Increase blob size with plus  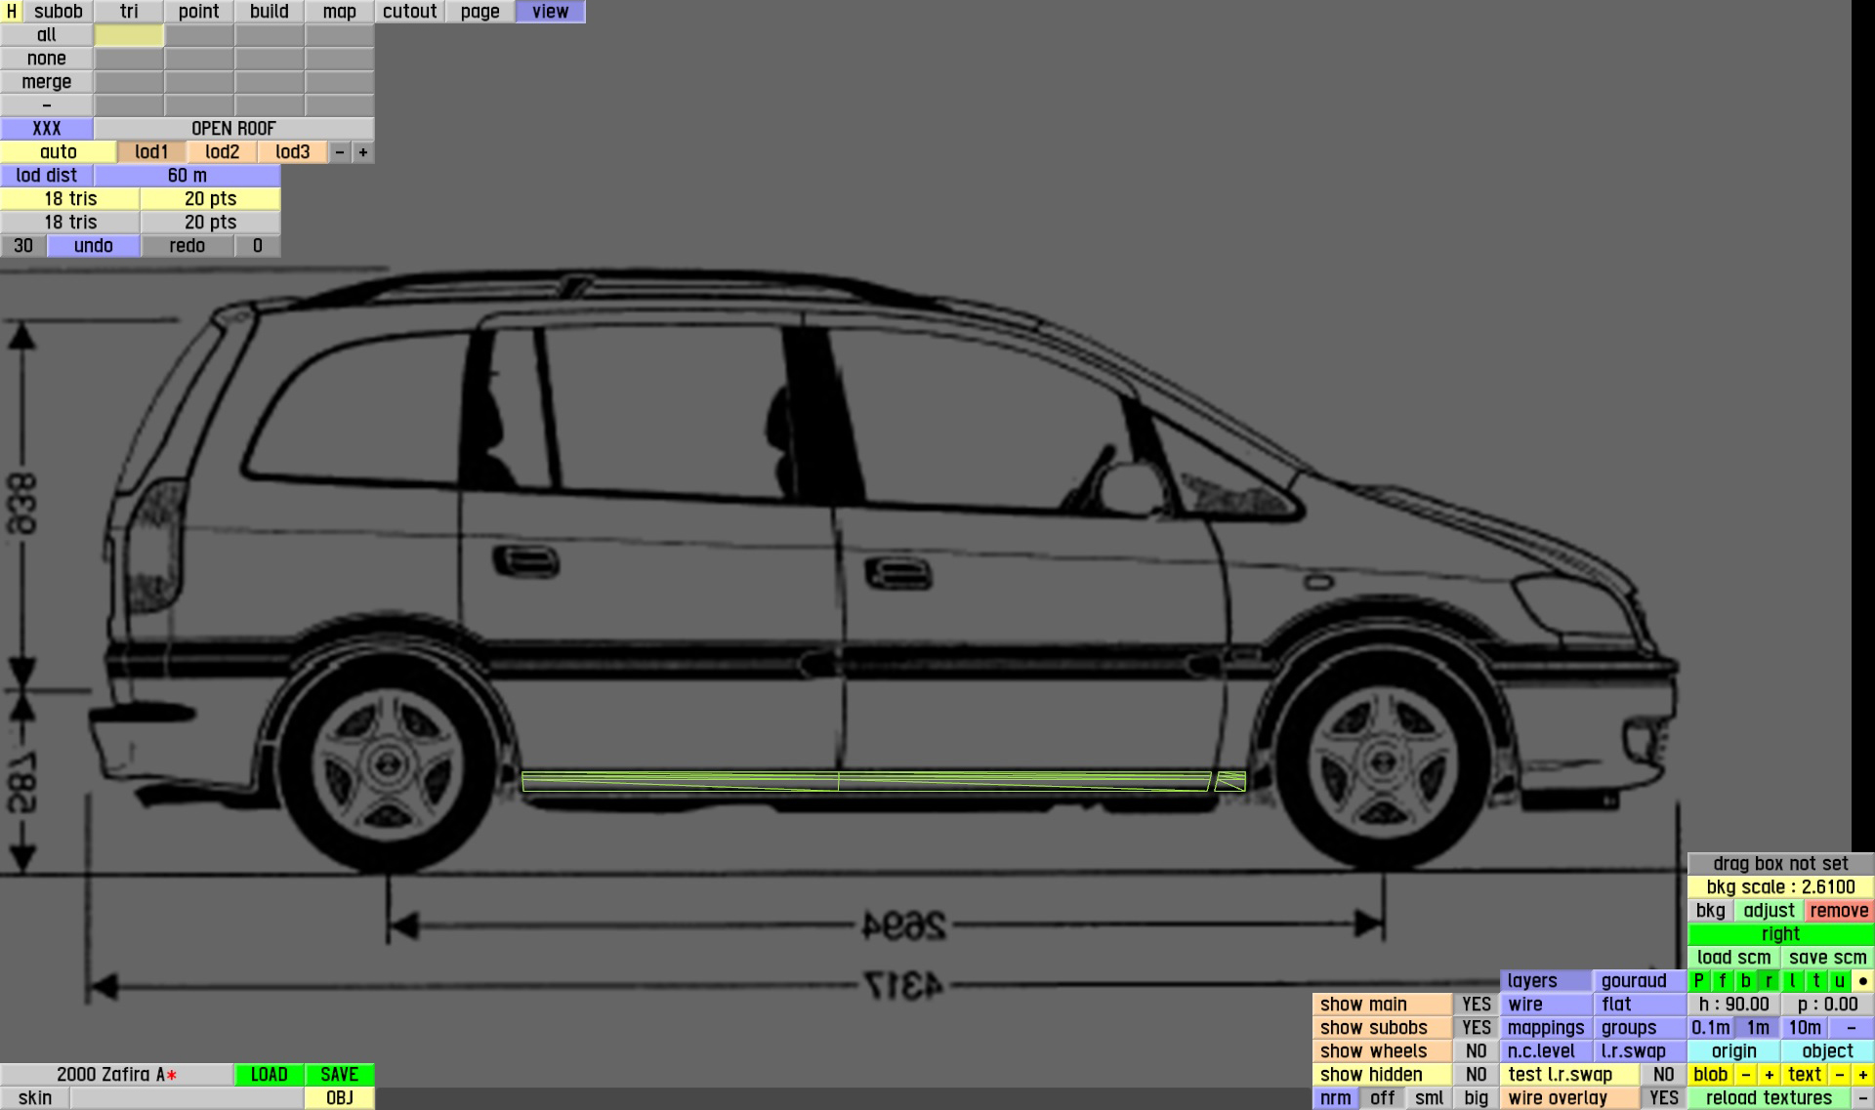[1769, 1075]
